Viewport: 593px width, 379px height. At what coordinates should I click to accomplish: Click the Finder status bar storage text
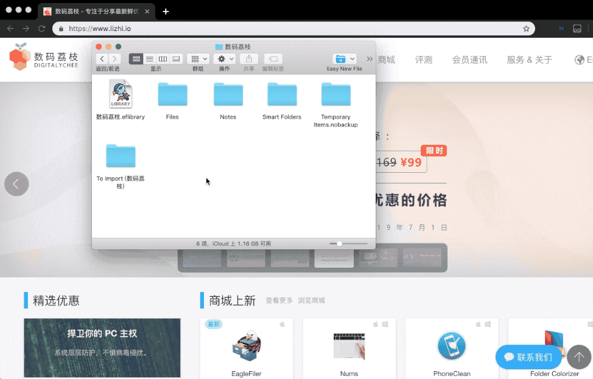coord(233,244)
